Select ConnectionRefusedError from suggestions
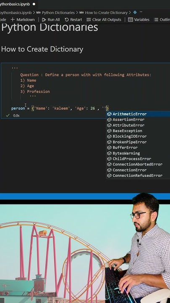Viewport: 170px width, 303px height. tap(138, 175)
